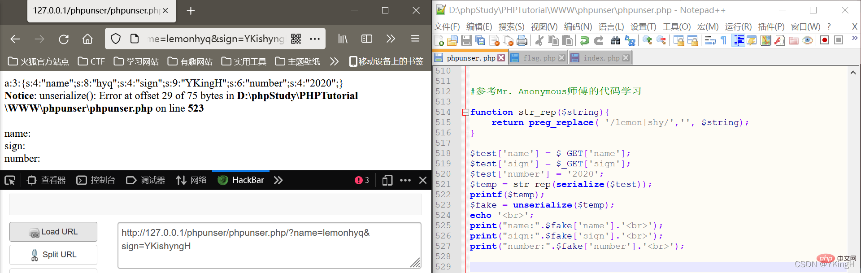Expand more Firefox toolbar items chevron

click(x=391, y=39)
